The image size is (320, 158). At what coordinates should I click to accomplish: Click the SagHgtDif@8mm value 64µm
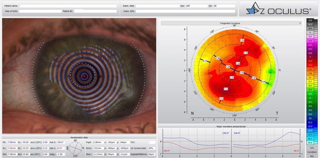click(x=152, y=155)
